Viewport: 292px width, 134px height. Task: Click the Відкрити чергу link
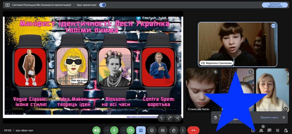point(269,117)
